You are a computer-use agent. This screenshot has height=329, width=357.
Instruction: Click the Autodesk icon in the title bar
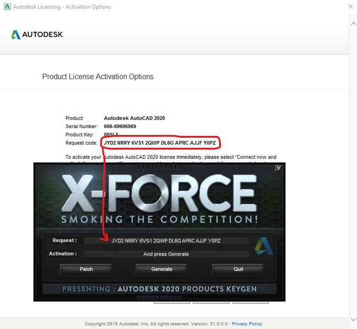click(5, 7)
